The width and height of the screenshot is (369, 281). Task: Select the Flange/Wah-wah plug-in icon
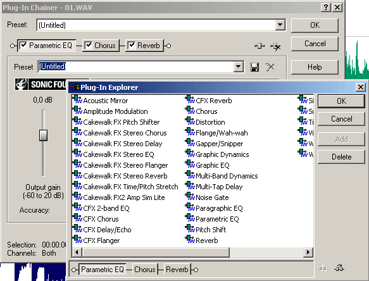click(x=190, y=132)
